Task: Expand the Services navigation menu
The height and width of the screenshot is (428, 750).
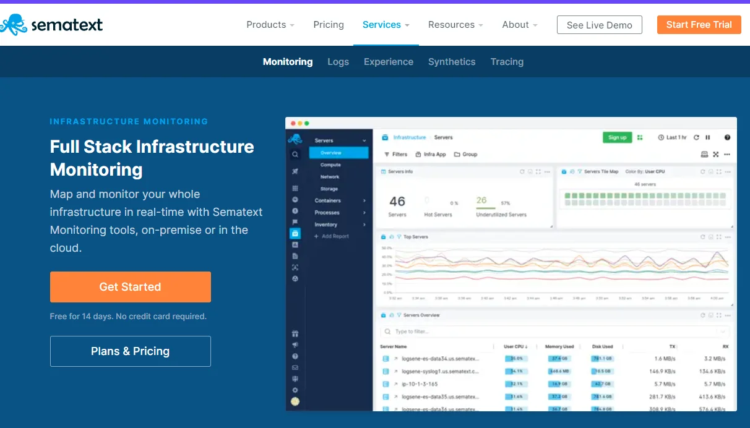Action: pos(386,25)
